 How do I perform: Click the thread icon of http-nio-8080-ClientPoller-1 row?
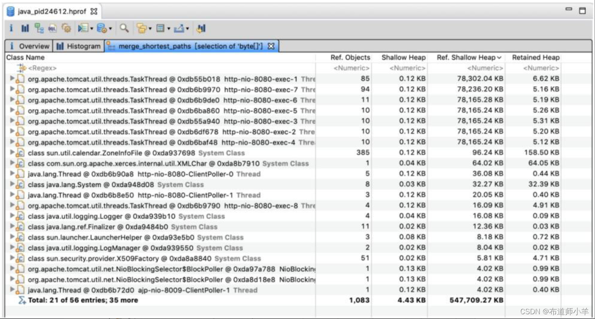pos(20,195)
